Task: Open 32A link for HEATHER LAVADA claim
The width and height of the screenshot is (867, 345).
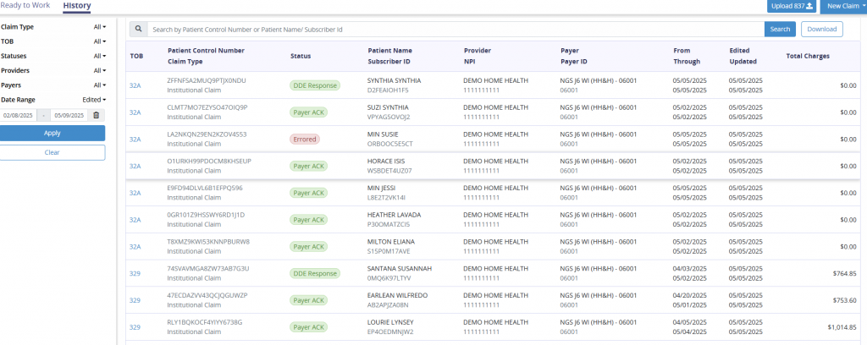Action: tap(135, 220)
